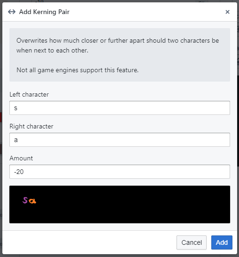The width and height of the screenshot is (239, 257).
Task: Click the 'Not all game engines support this feature.' text
Action: click(x=77, y=70)
